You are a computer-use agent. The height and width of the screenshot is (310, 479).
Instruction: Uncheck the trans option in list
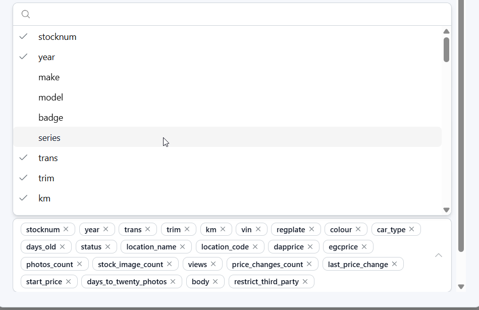48,158
